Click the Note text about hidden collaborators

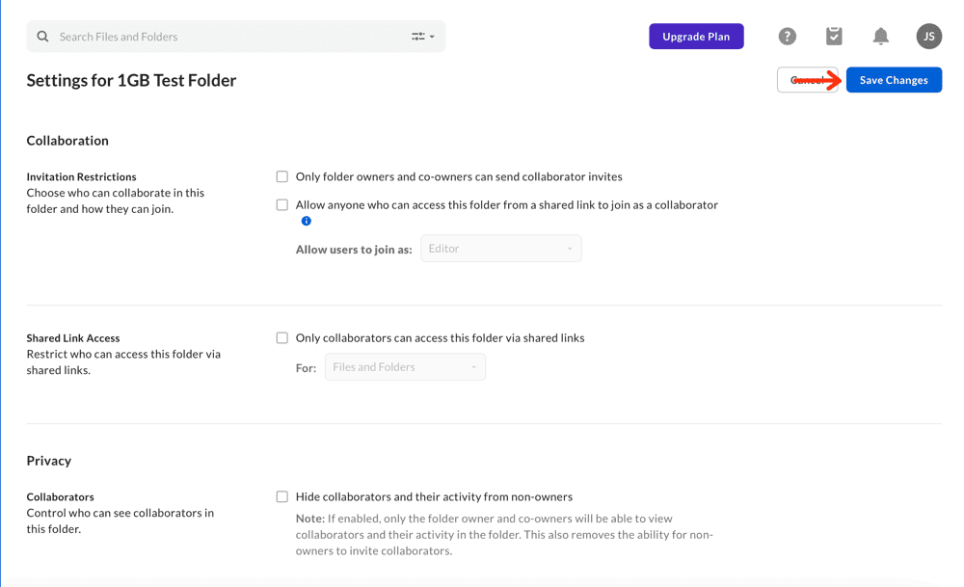point(504,534)
